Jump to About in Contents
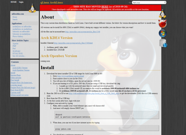 [x=13, y=65]
